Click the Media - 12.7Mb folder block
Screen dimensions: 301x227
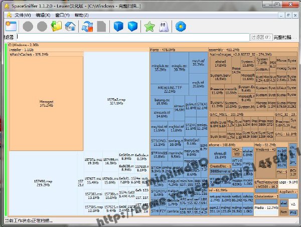click(266, 210)
